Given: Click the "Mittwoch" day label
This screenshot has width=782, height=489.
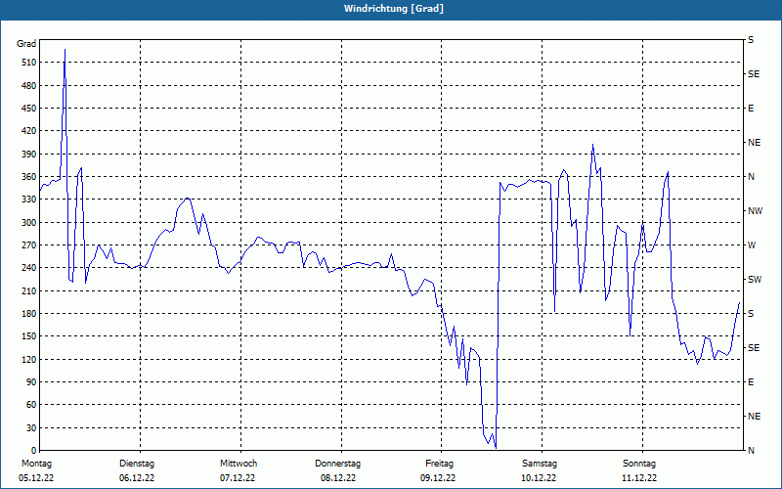Looking at the screenshot, I should (x=239, y=464).
